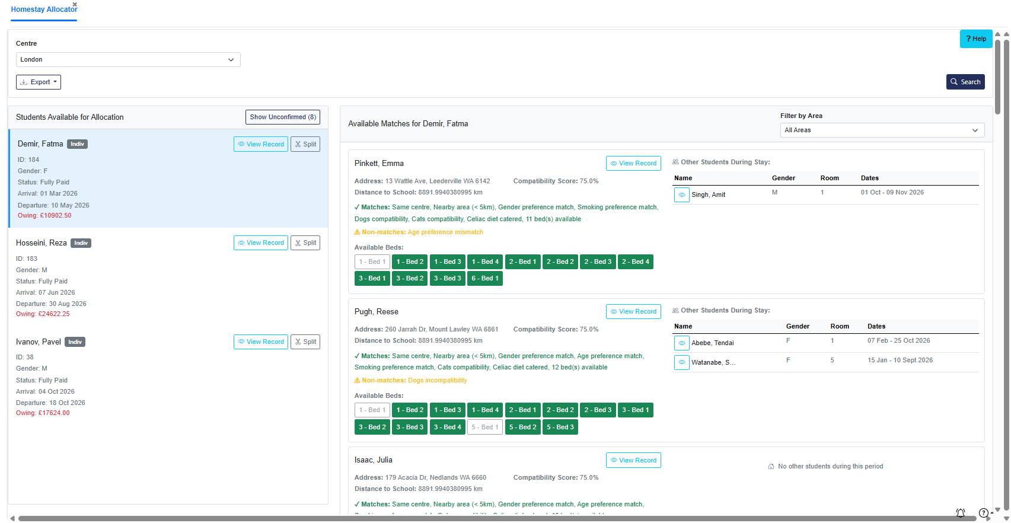
Task: Switch to Homestay Allocator tab
Action: click(x=44, y=9)
